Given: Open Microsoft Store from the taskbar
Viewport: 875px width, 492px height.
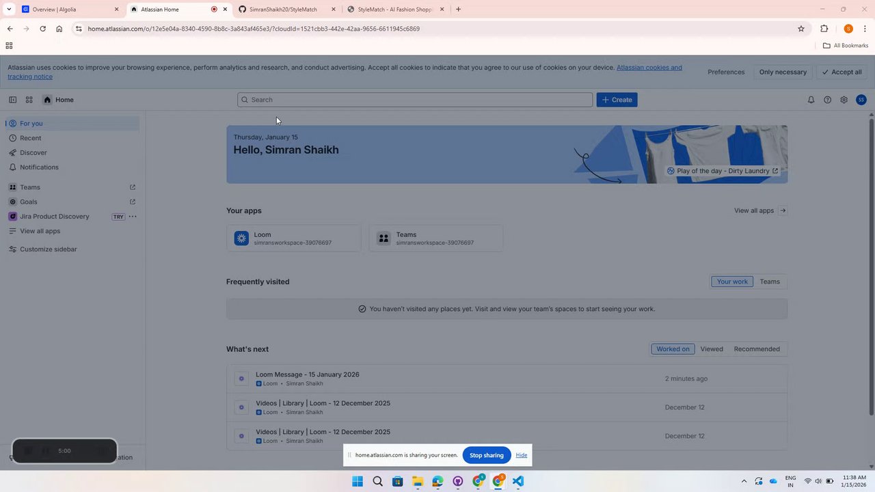Looking at the screenshot, I should [398, 481].
